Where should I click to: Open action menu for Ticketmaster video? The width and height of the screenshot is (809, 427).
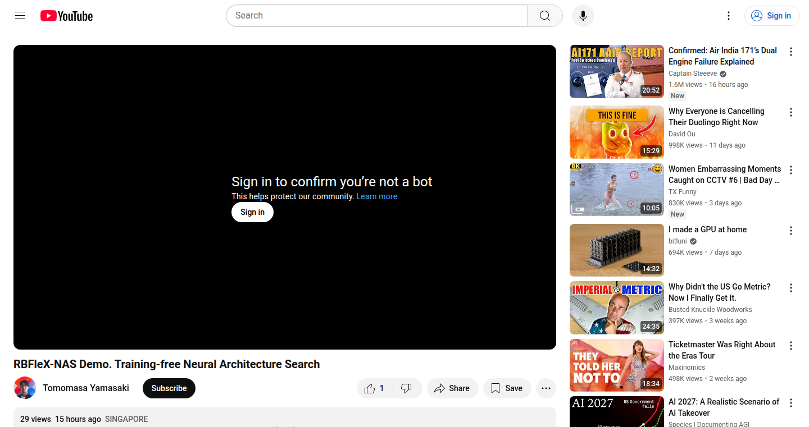pos(791,346)
